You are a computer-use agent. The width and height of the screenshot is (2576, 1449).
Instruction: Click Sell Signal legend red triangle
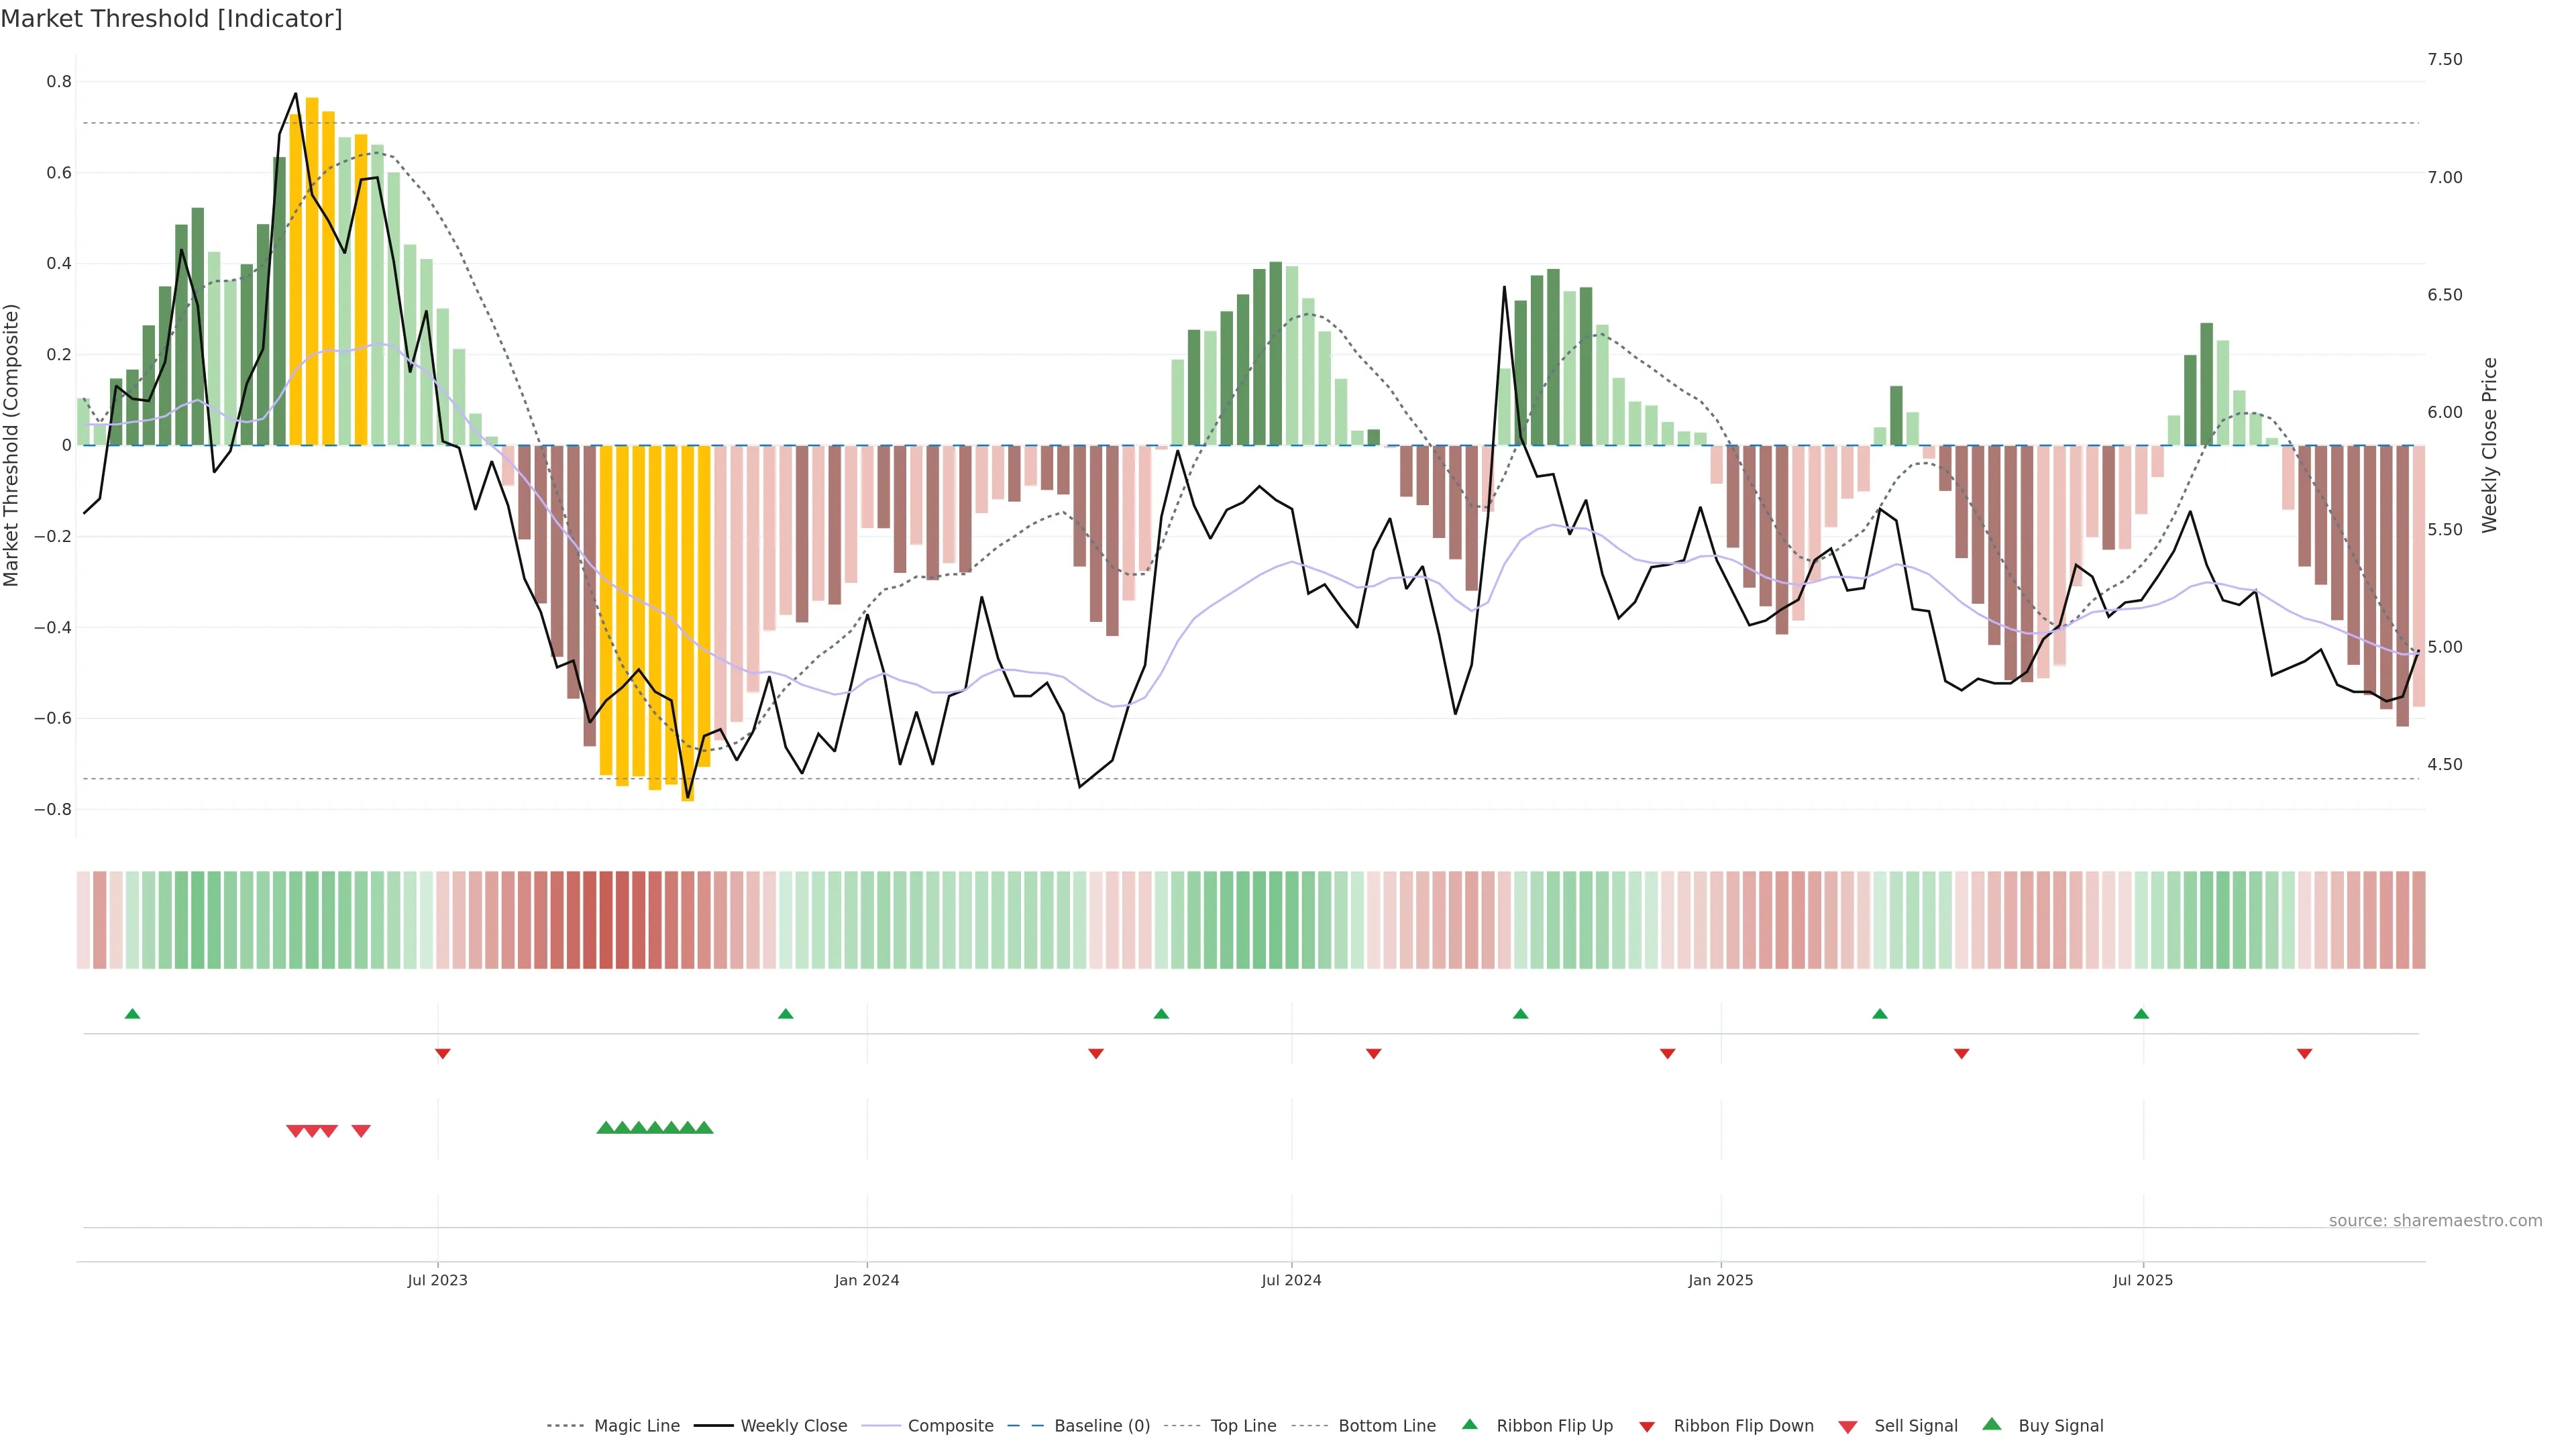(1848, 1426)
